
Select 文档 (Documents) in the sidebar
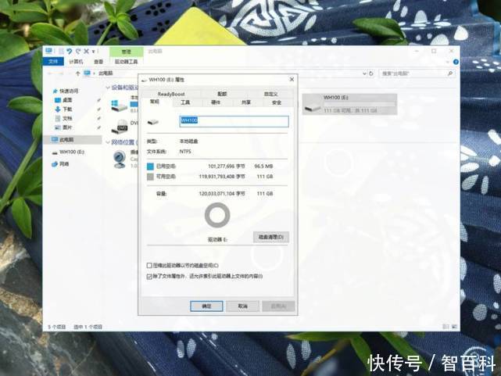click(63, 119)
